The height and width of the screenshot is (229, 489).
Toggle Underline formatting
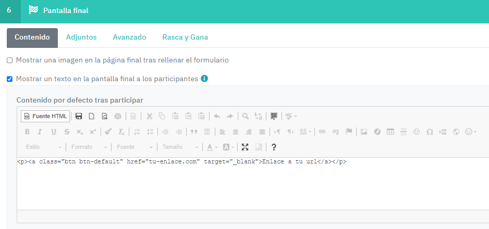(x=54, y=132)
